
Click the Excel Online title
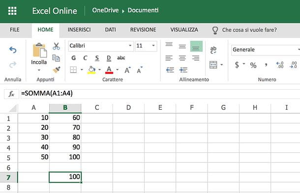click(55, 11)
